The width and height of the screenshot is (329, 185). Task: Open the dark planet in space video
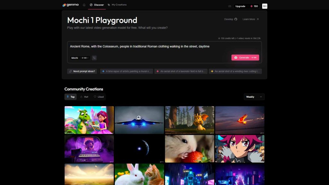pos(139,149)
